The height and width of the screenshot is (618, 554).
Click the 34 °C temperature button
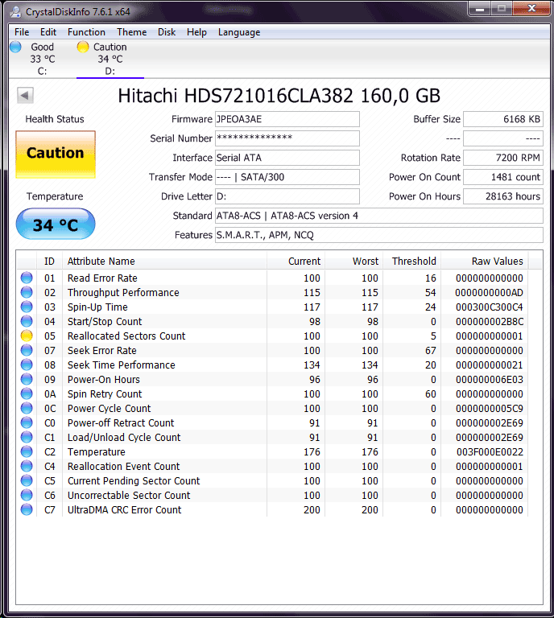click(56, 224)
